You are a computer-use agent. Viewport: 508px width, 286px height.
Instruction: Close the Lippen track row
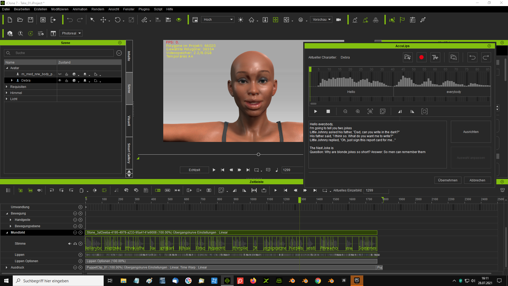80,255
